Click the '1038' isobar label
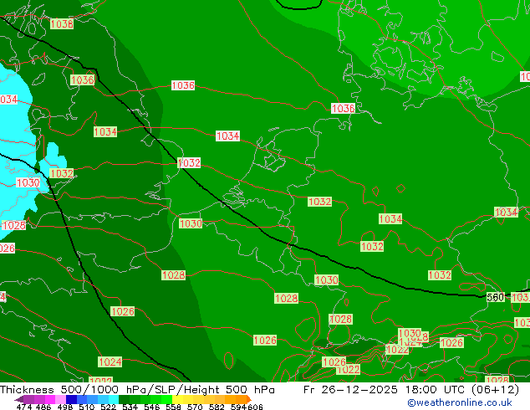This screenshot has height=410, width=530. click(62, 24)
